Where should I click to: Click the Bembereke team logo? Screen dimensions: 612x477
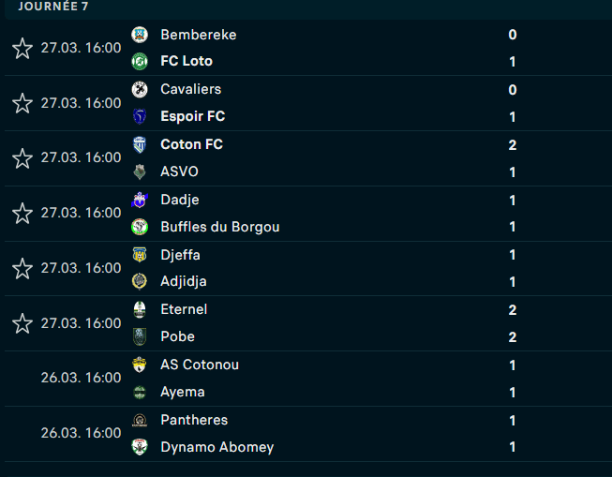pyautogui.click(x=140, y=35)
